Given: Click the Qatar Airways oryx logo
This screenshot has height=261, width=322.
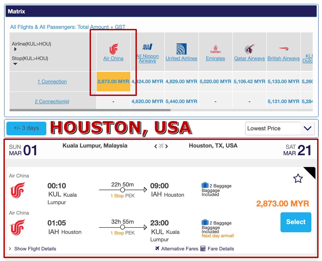Looking at the screenshot, I should tap(250, 49).
